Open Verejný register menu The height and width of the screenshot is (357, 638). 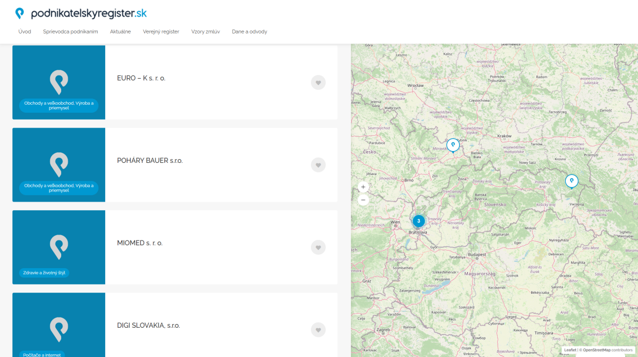(x=161, y=31)
